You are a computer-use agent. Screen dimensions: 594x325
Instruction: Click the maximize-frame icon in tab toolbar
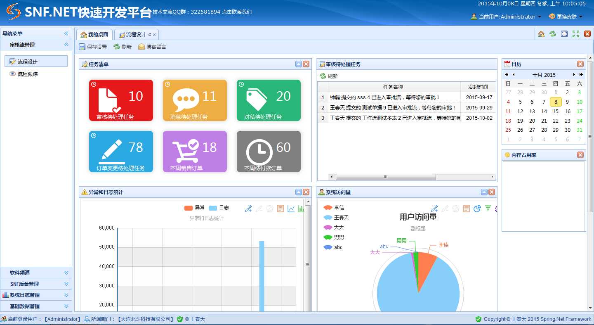point(564,34)
